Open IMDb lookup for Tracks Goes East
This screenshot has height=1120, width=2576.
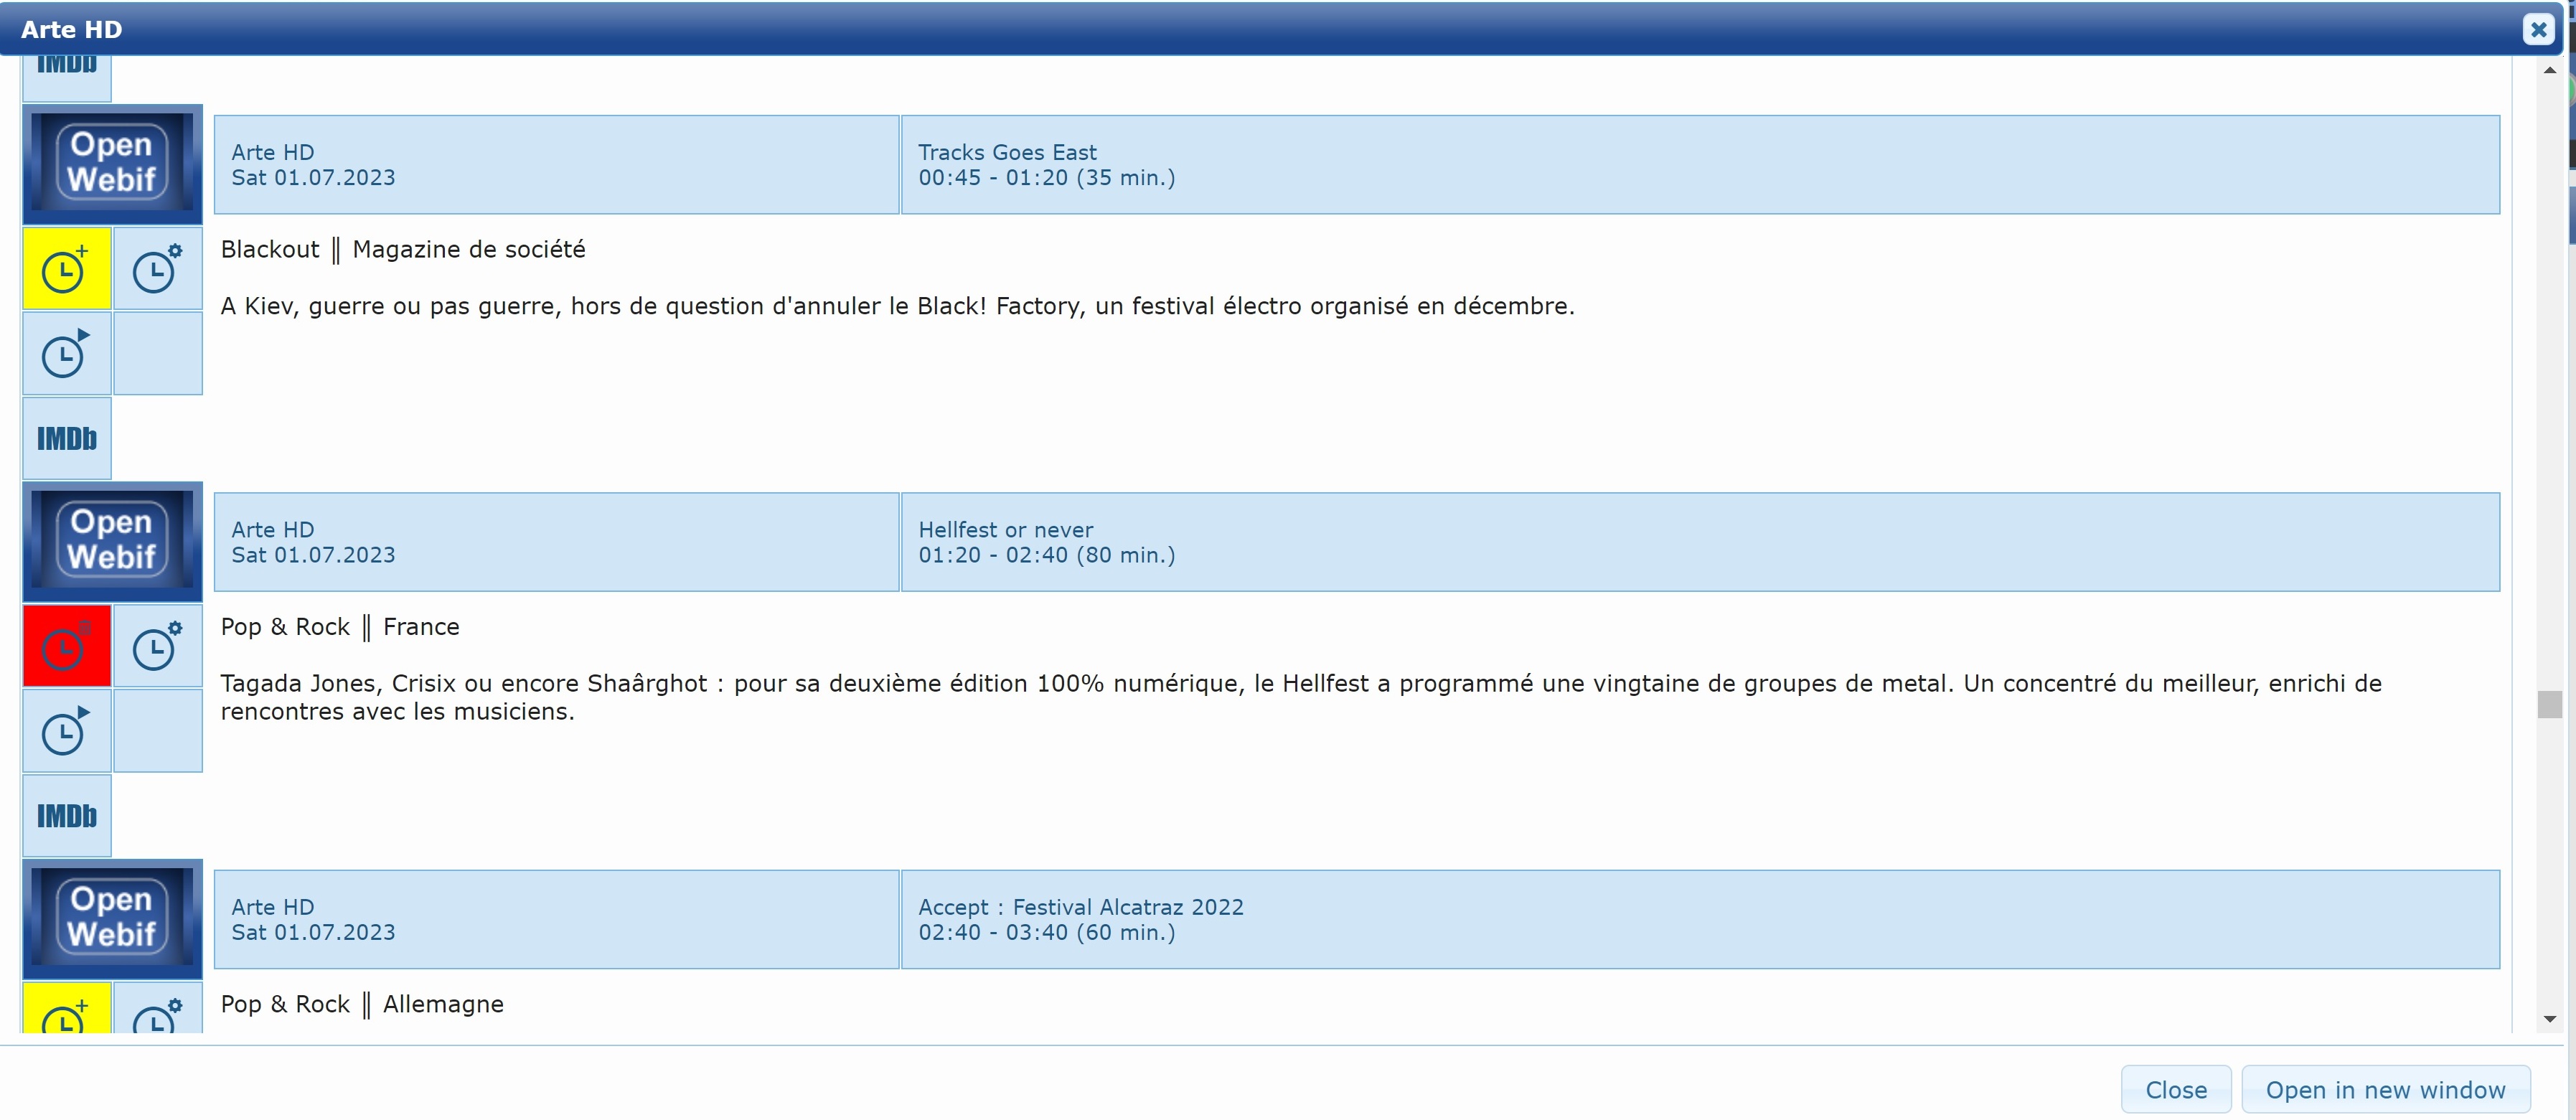click(x=67, y=438)
